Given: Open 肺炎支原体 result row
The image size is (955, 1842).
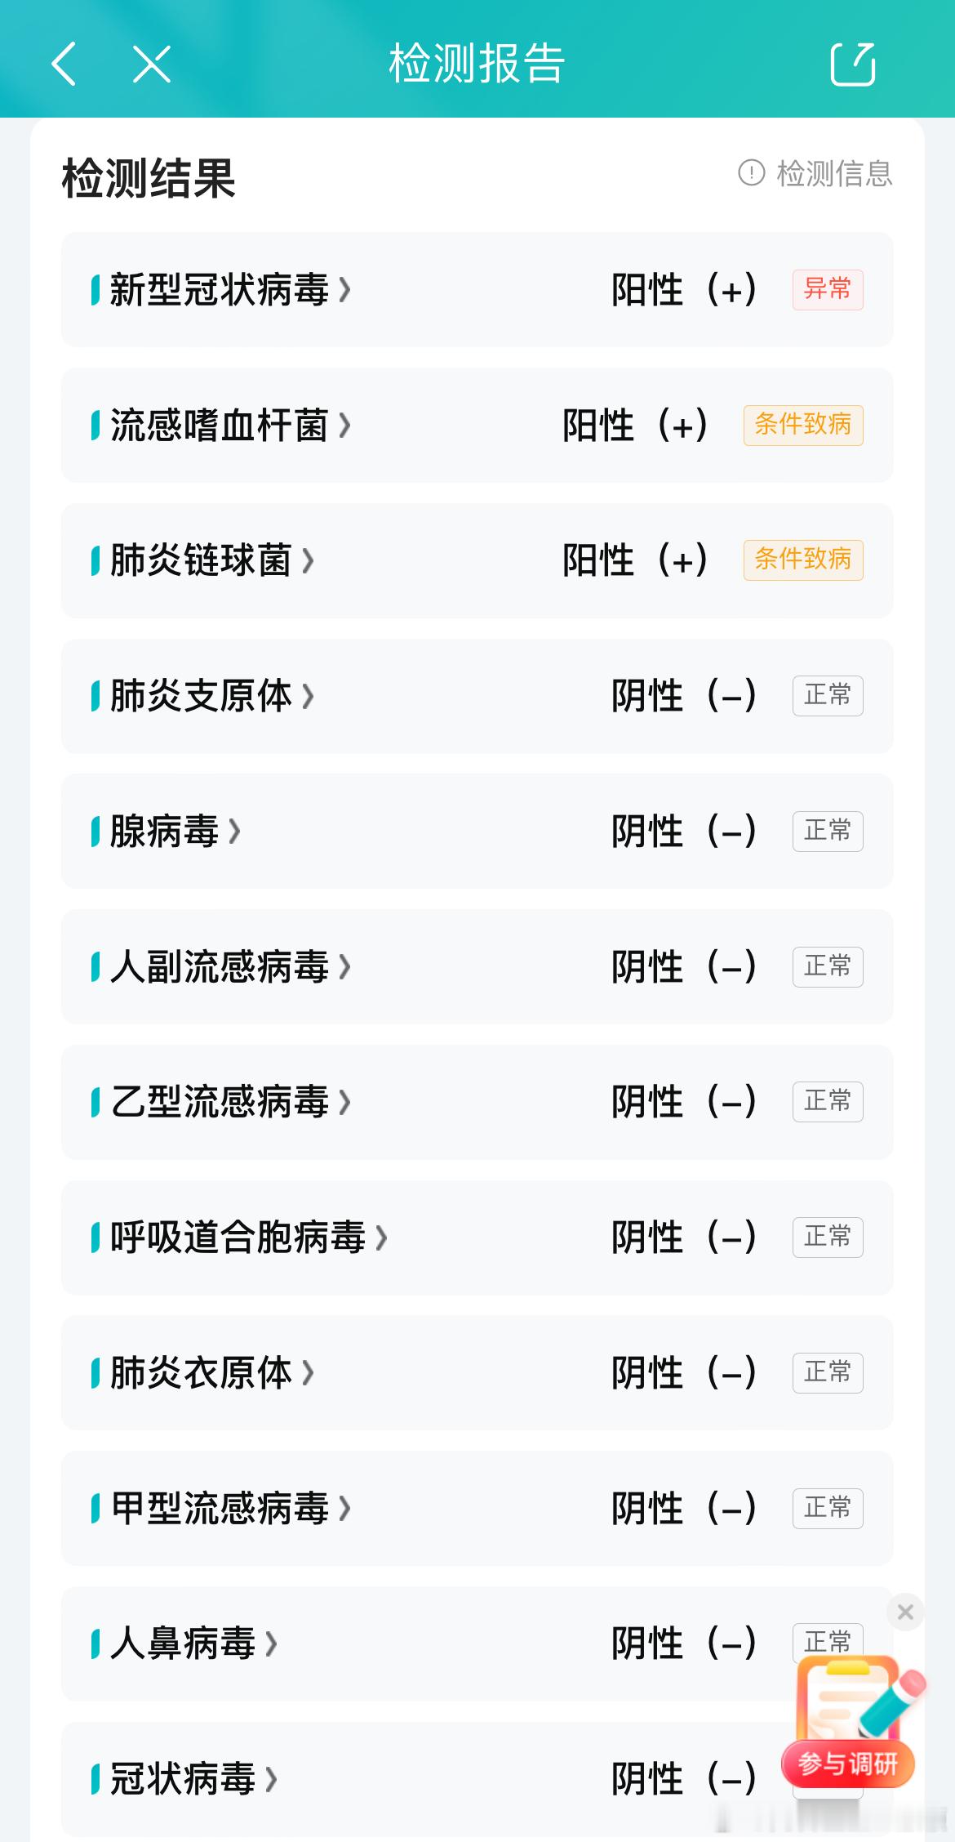Looking at the screenshot, I should pyautogui.click(x=477, y=696).
